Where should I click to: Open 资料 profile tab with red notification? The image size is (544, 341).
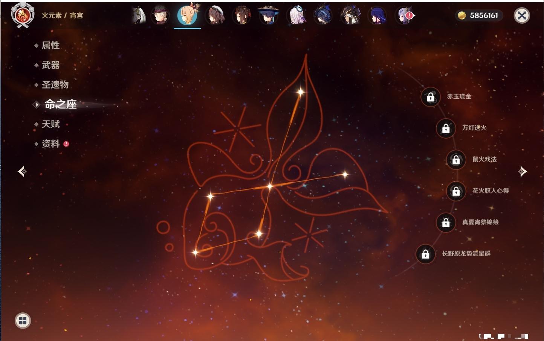point(50,144)
